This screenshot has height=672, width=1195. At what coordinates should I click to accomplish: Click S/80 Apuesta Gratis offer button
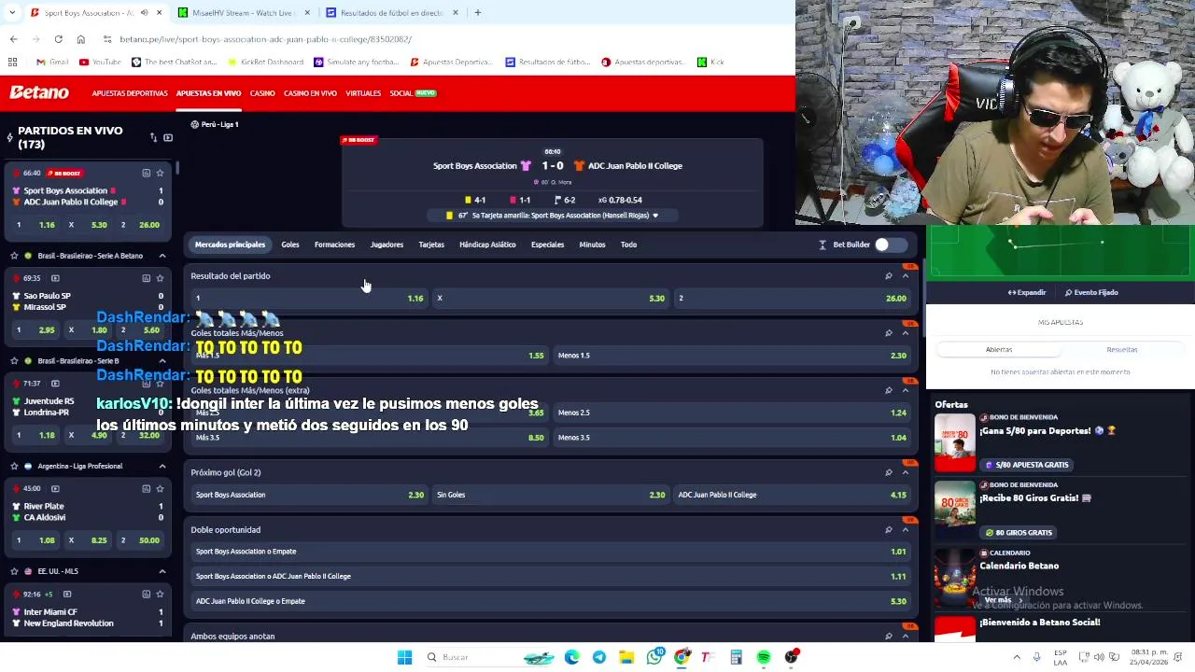tap(1026, 465)
